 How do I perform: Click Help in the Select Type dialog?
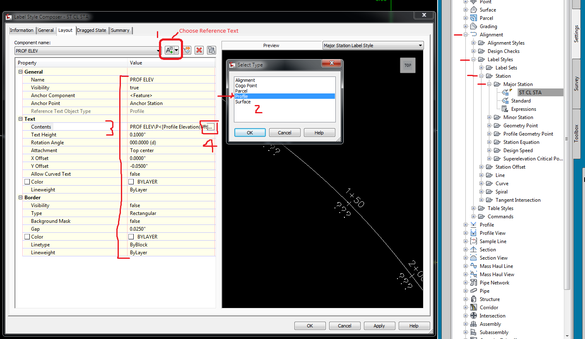pyautogui.click(x=319, y=133)
